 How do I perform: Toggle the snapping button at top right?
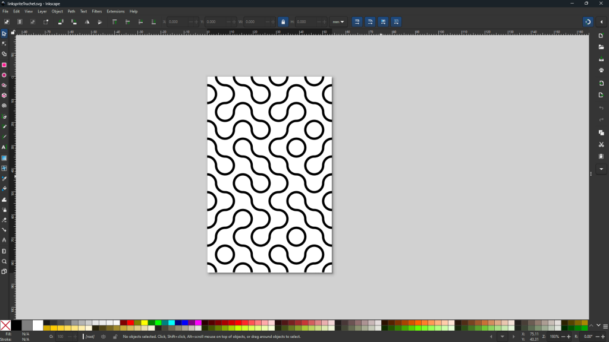coord(587,22)
